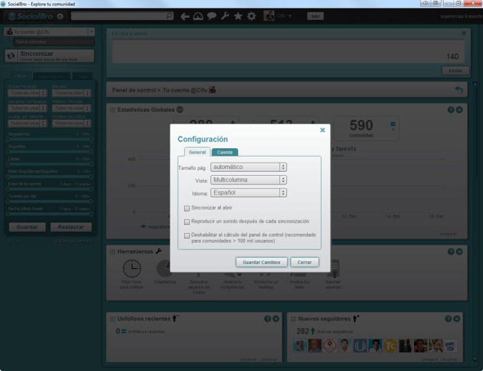Screen dimensions: 483x371
Task: Click the Enviar tweet button
Action: coord(455,71)
